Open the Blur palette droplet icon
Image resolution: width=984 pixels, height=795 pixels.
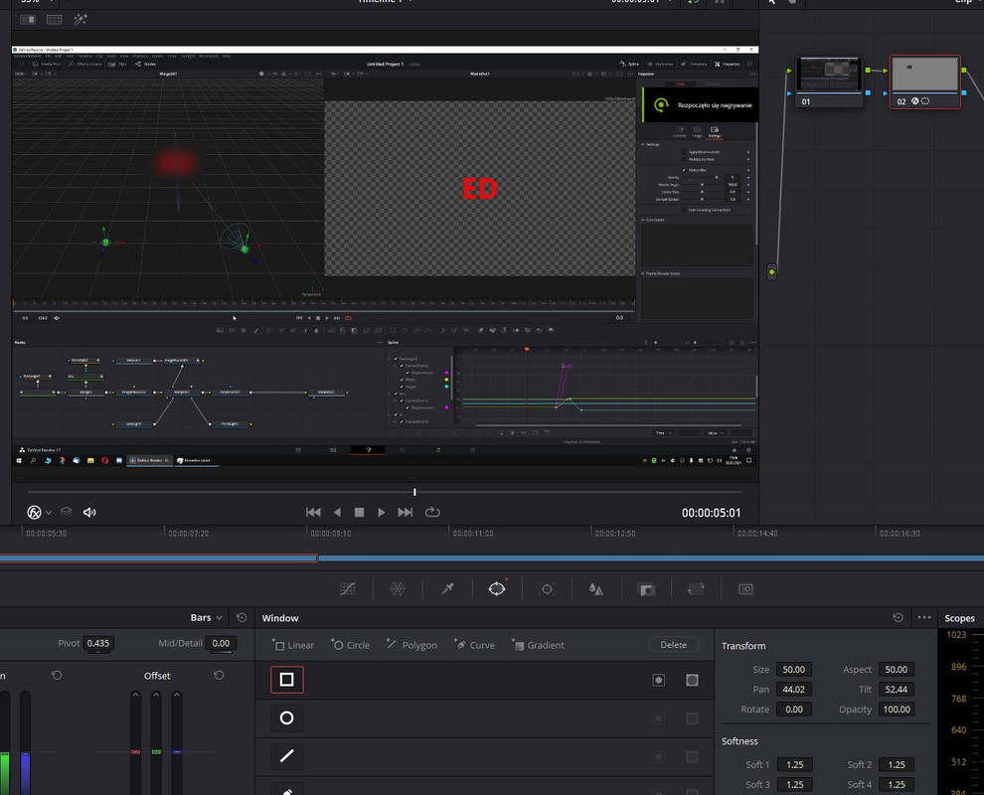pyautogui.click(x=596, y=588)
